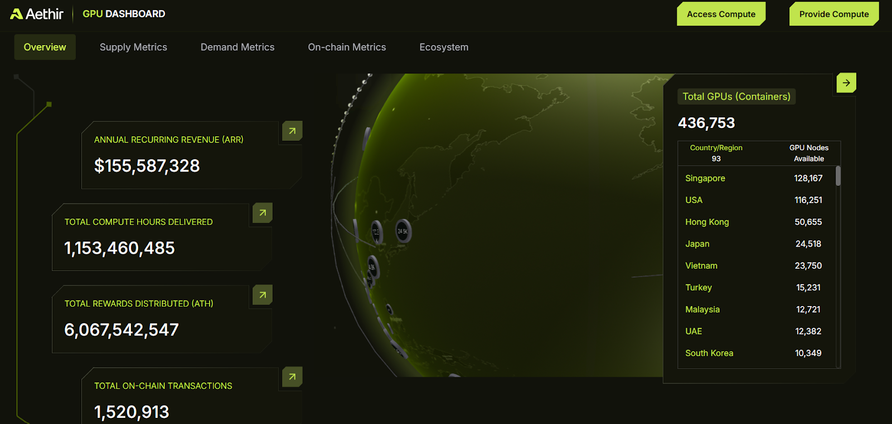Image resolution: width=892 pixels, height=424 pixels.
Task: Click the Total Compute Hours Delivered label
Action: [x=138, y=222]
